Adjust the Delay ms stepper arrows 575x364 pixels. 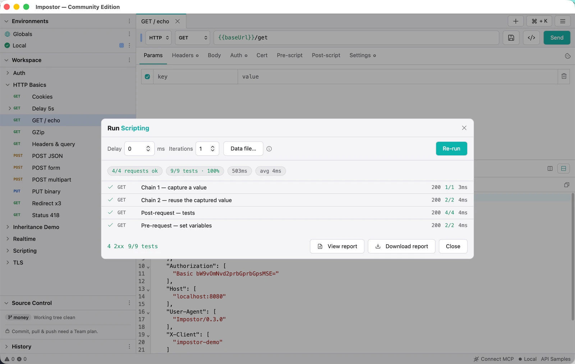pyautogui.click(x=148, y=149)
